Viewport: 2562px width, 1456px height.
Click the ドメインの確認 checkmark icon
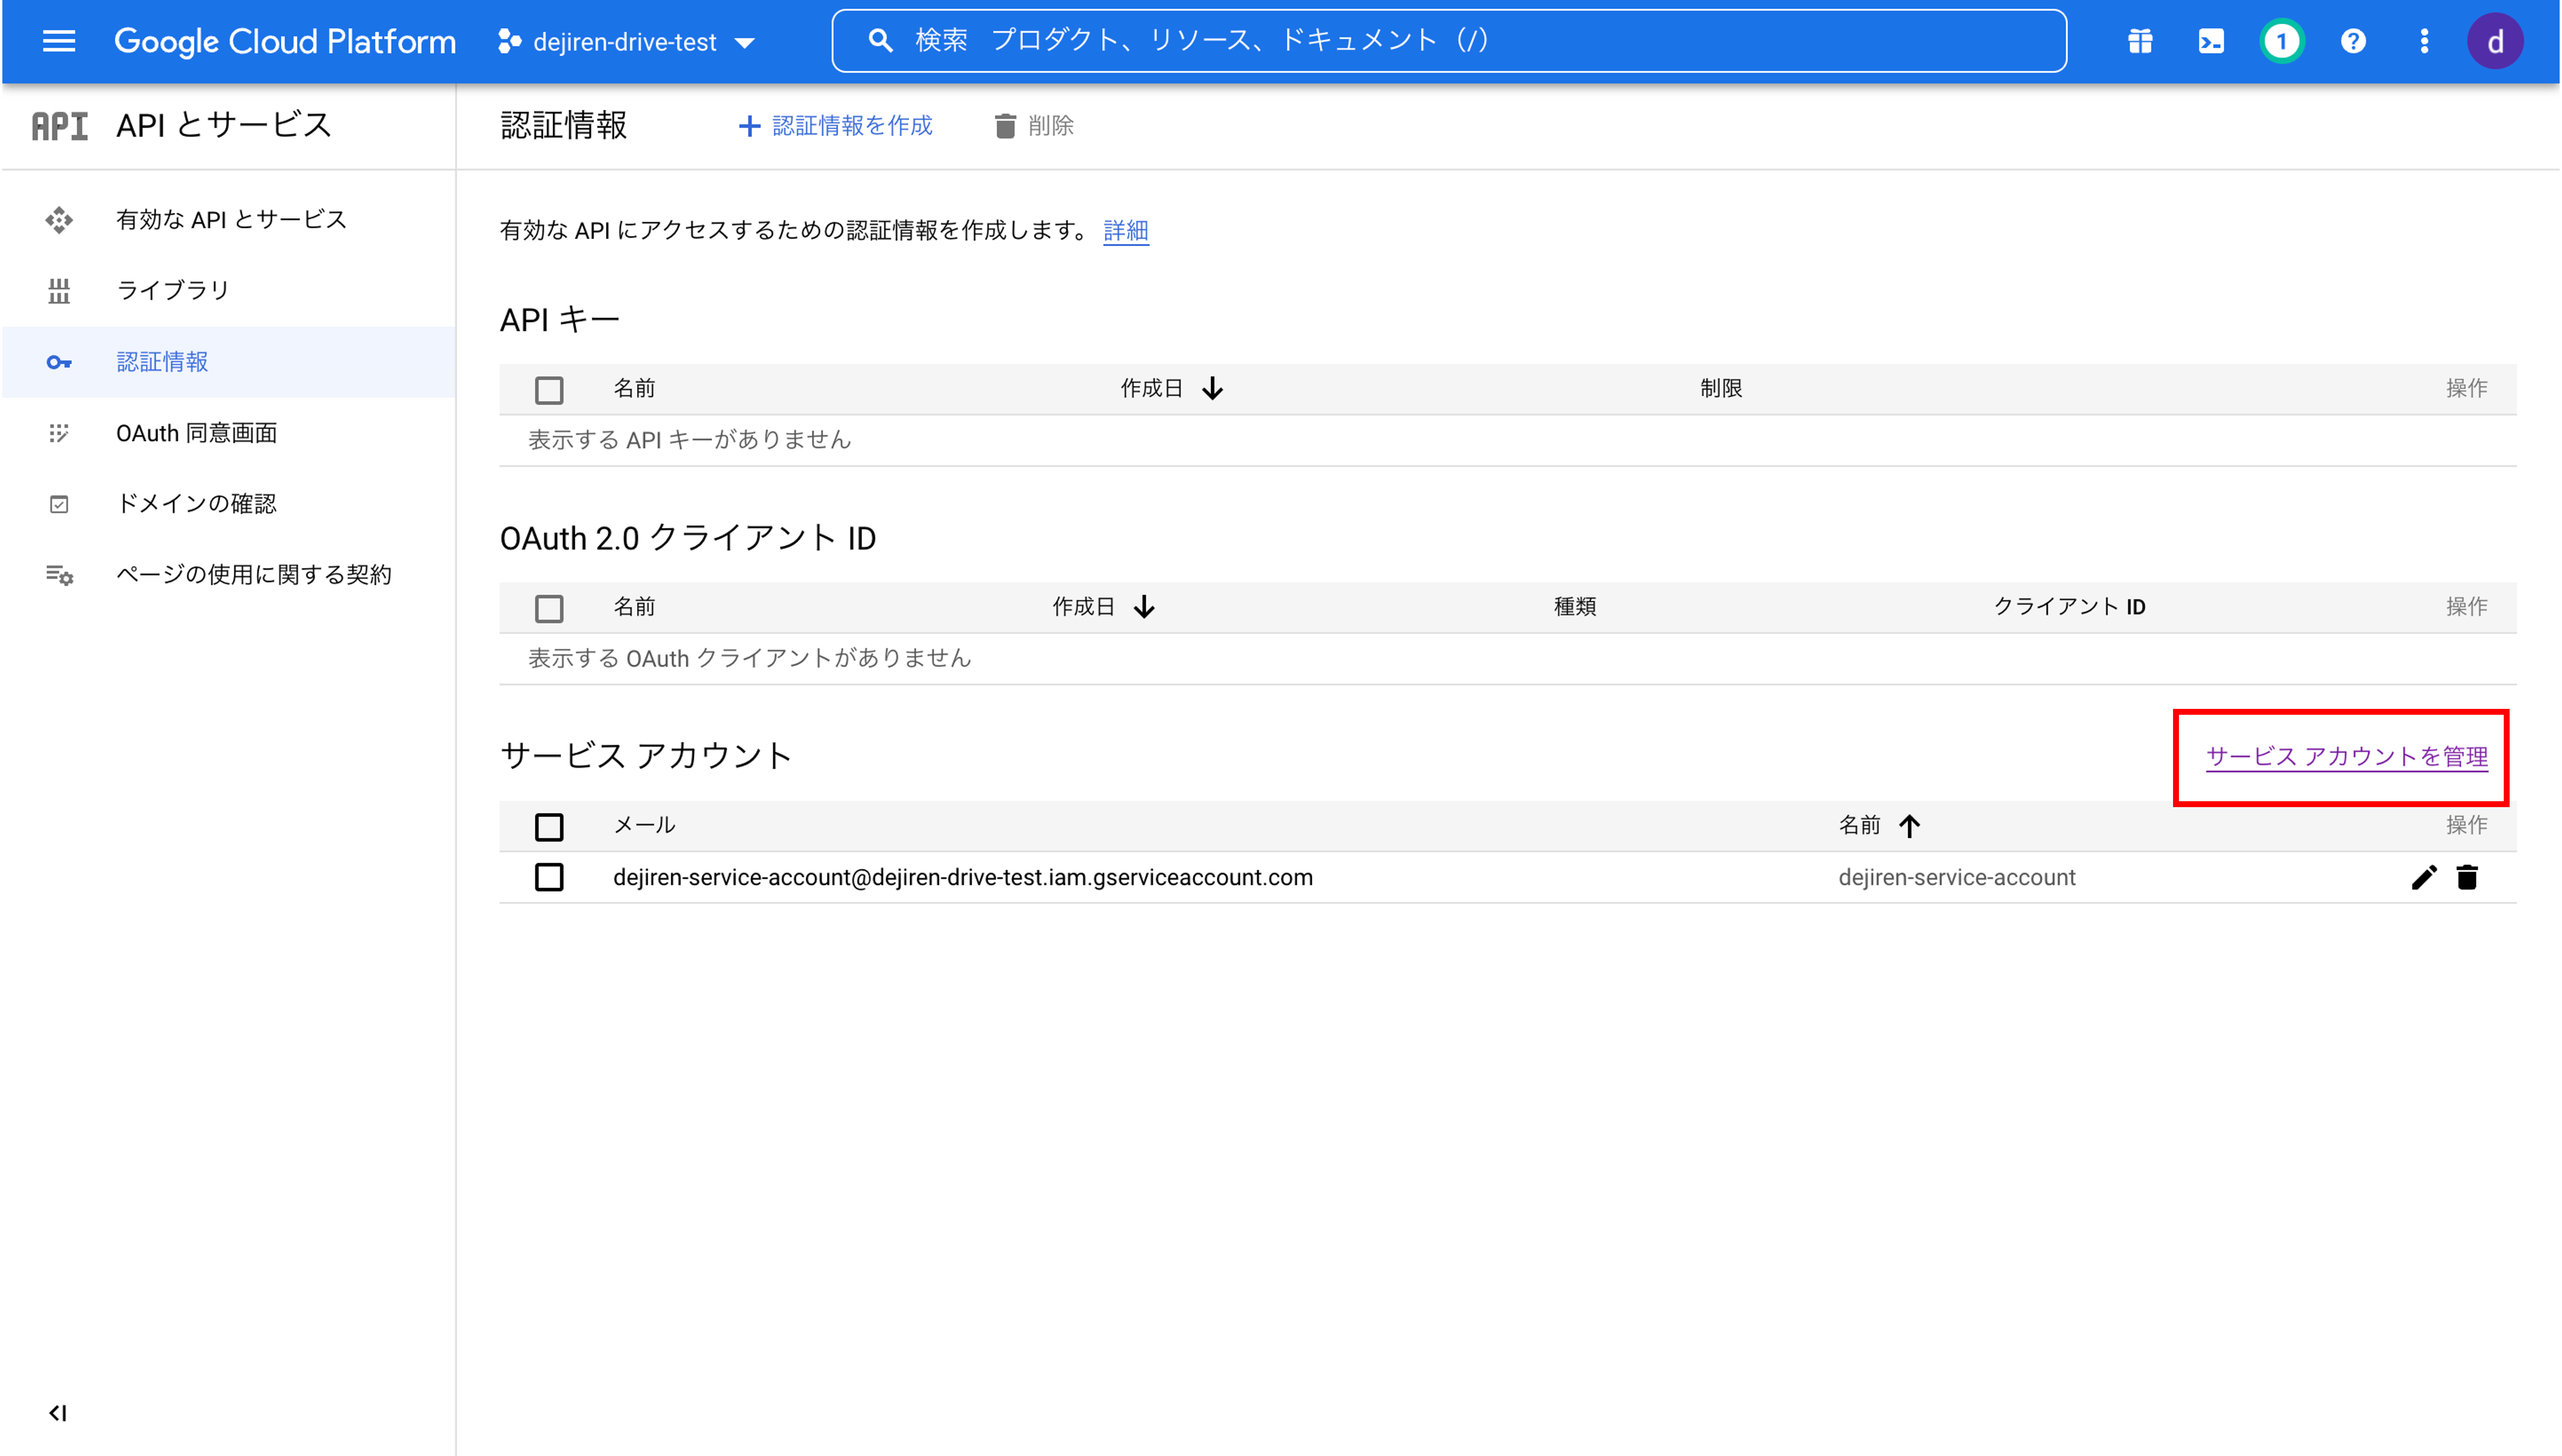59,504
